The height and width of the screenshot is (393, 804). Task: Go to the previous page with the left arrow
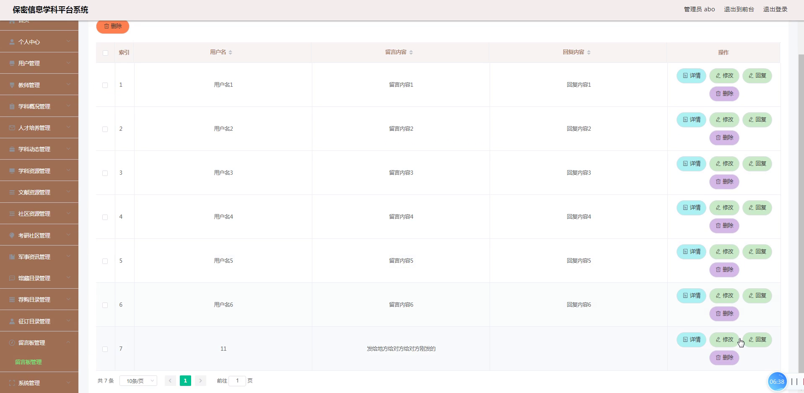170,380
